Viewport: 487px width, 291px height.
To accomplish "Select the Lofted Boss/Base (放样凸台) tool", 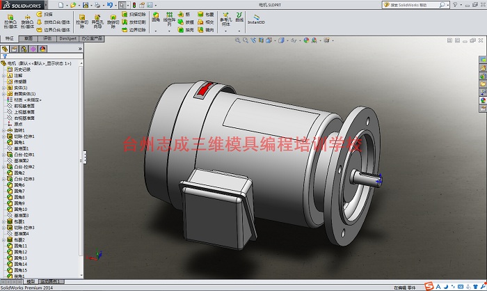I will tap(53, 22).
